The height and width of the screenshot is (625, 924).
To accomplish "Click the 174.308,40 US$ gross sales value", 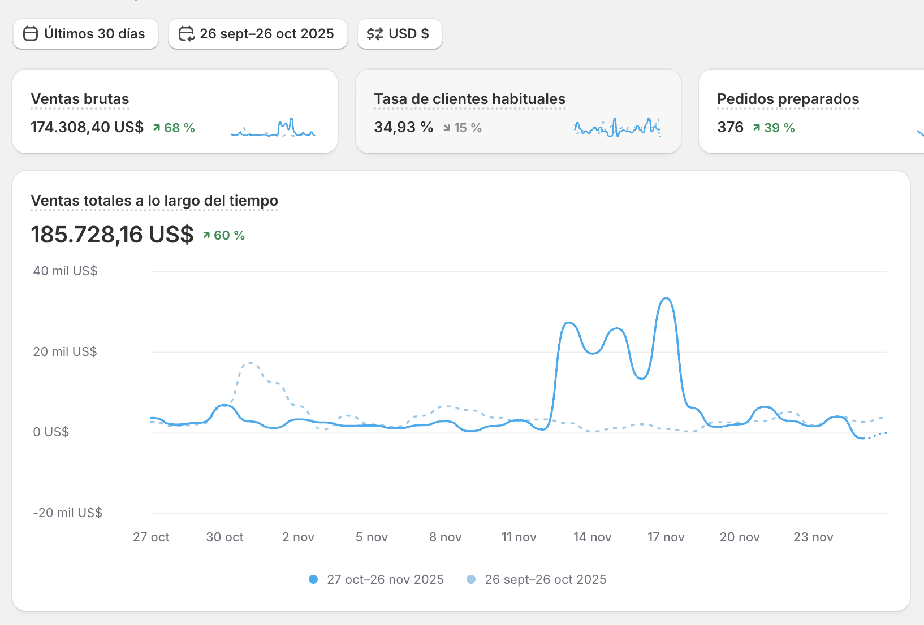I will 88,127.
